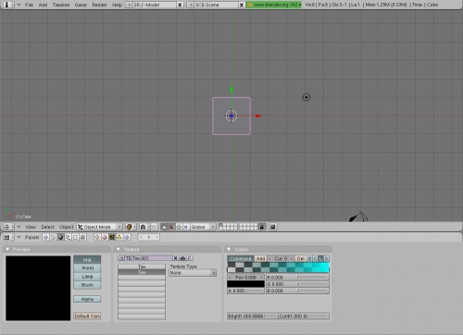Select the World preview option
Screen dimensions: 463x335
87,268
